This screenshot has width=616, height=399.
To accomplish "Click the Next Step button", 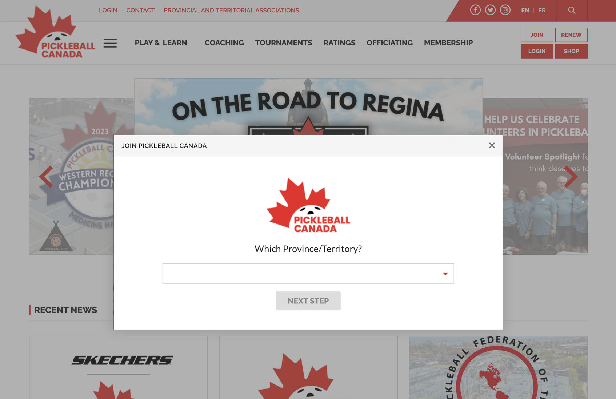I will (x=308, y=301).
